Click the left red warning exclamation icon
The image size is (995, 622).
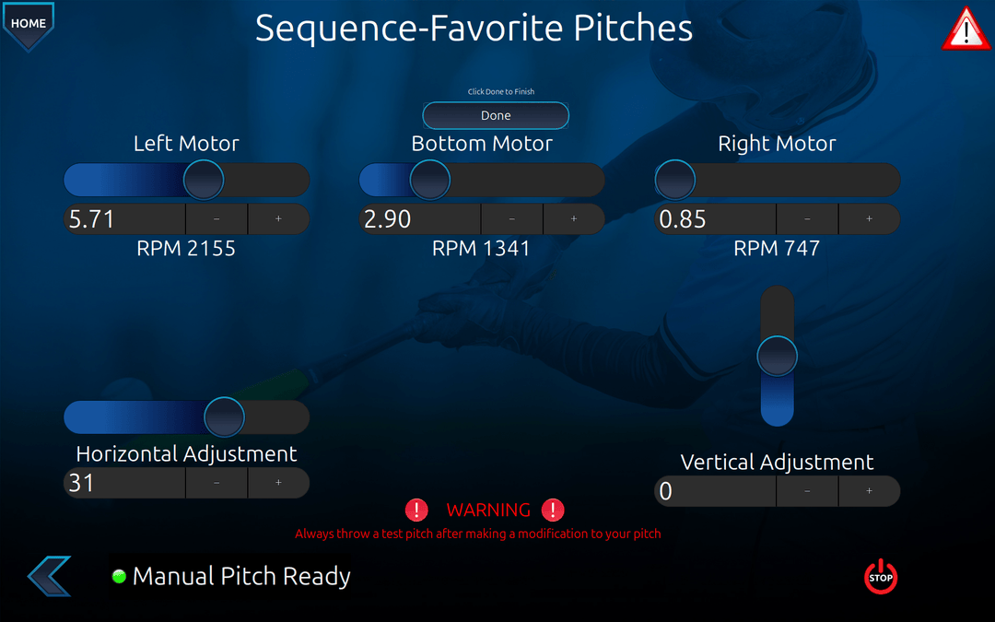[x=416, y=510]
